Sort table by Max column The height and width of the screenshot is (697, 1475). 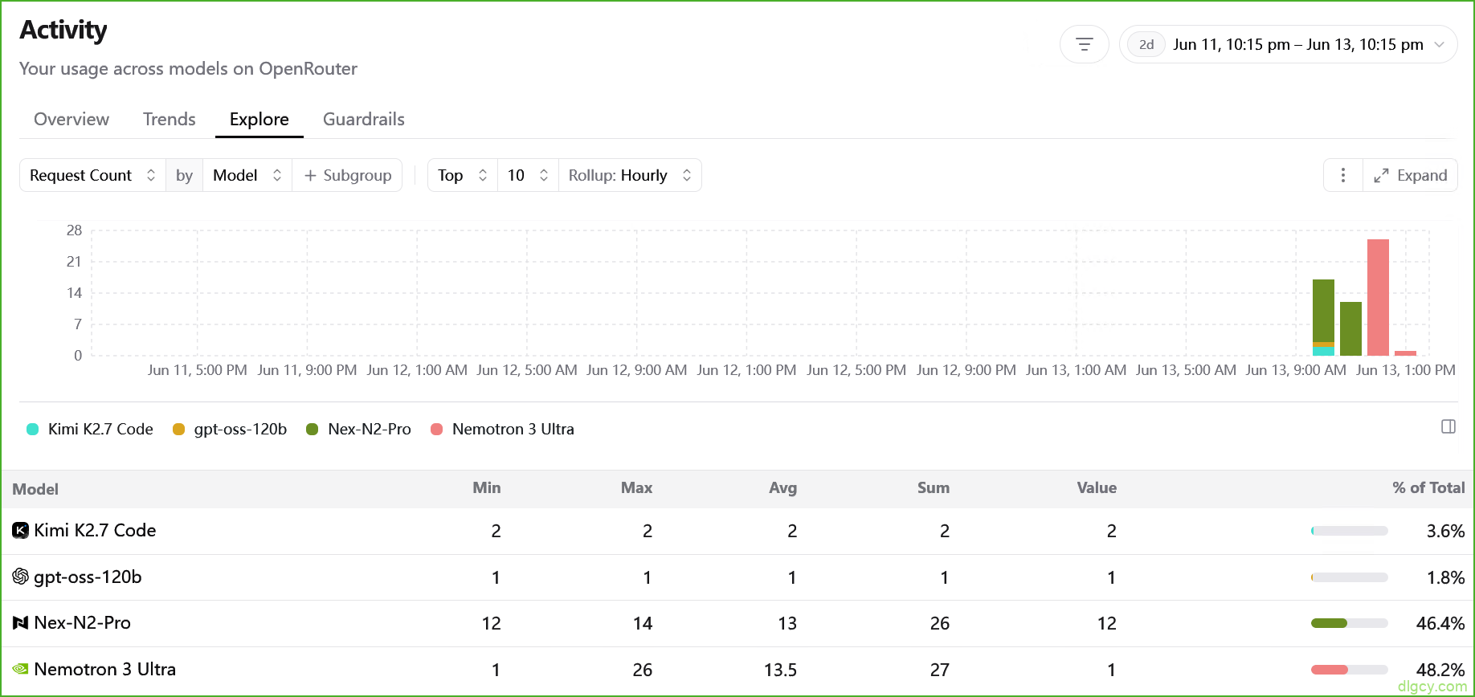pyautogui.click(x=636, y=487)
